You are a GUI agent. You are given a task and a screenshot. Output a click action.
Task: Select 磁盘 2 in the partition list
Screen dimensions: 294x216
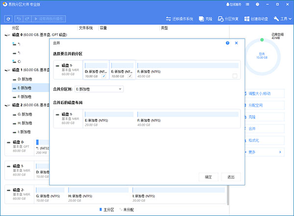[27, 105]
